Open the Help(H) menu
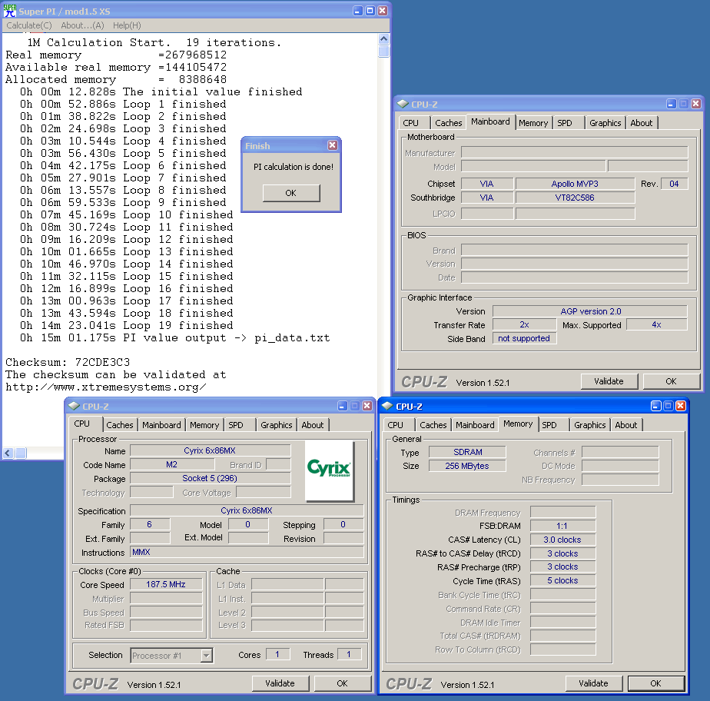The width and height of the screenshot is (710, 701). [127, 25]
